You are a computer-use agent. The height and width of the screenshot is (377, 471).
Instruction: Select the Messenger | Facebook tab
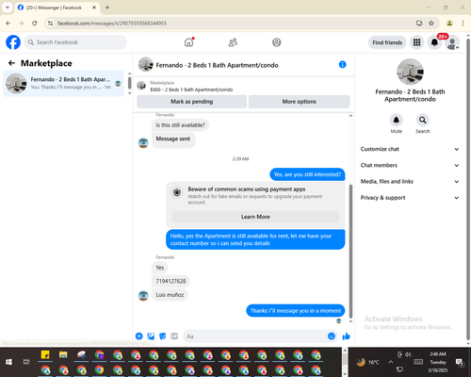[57, 8]
